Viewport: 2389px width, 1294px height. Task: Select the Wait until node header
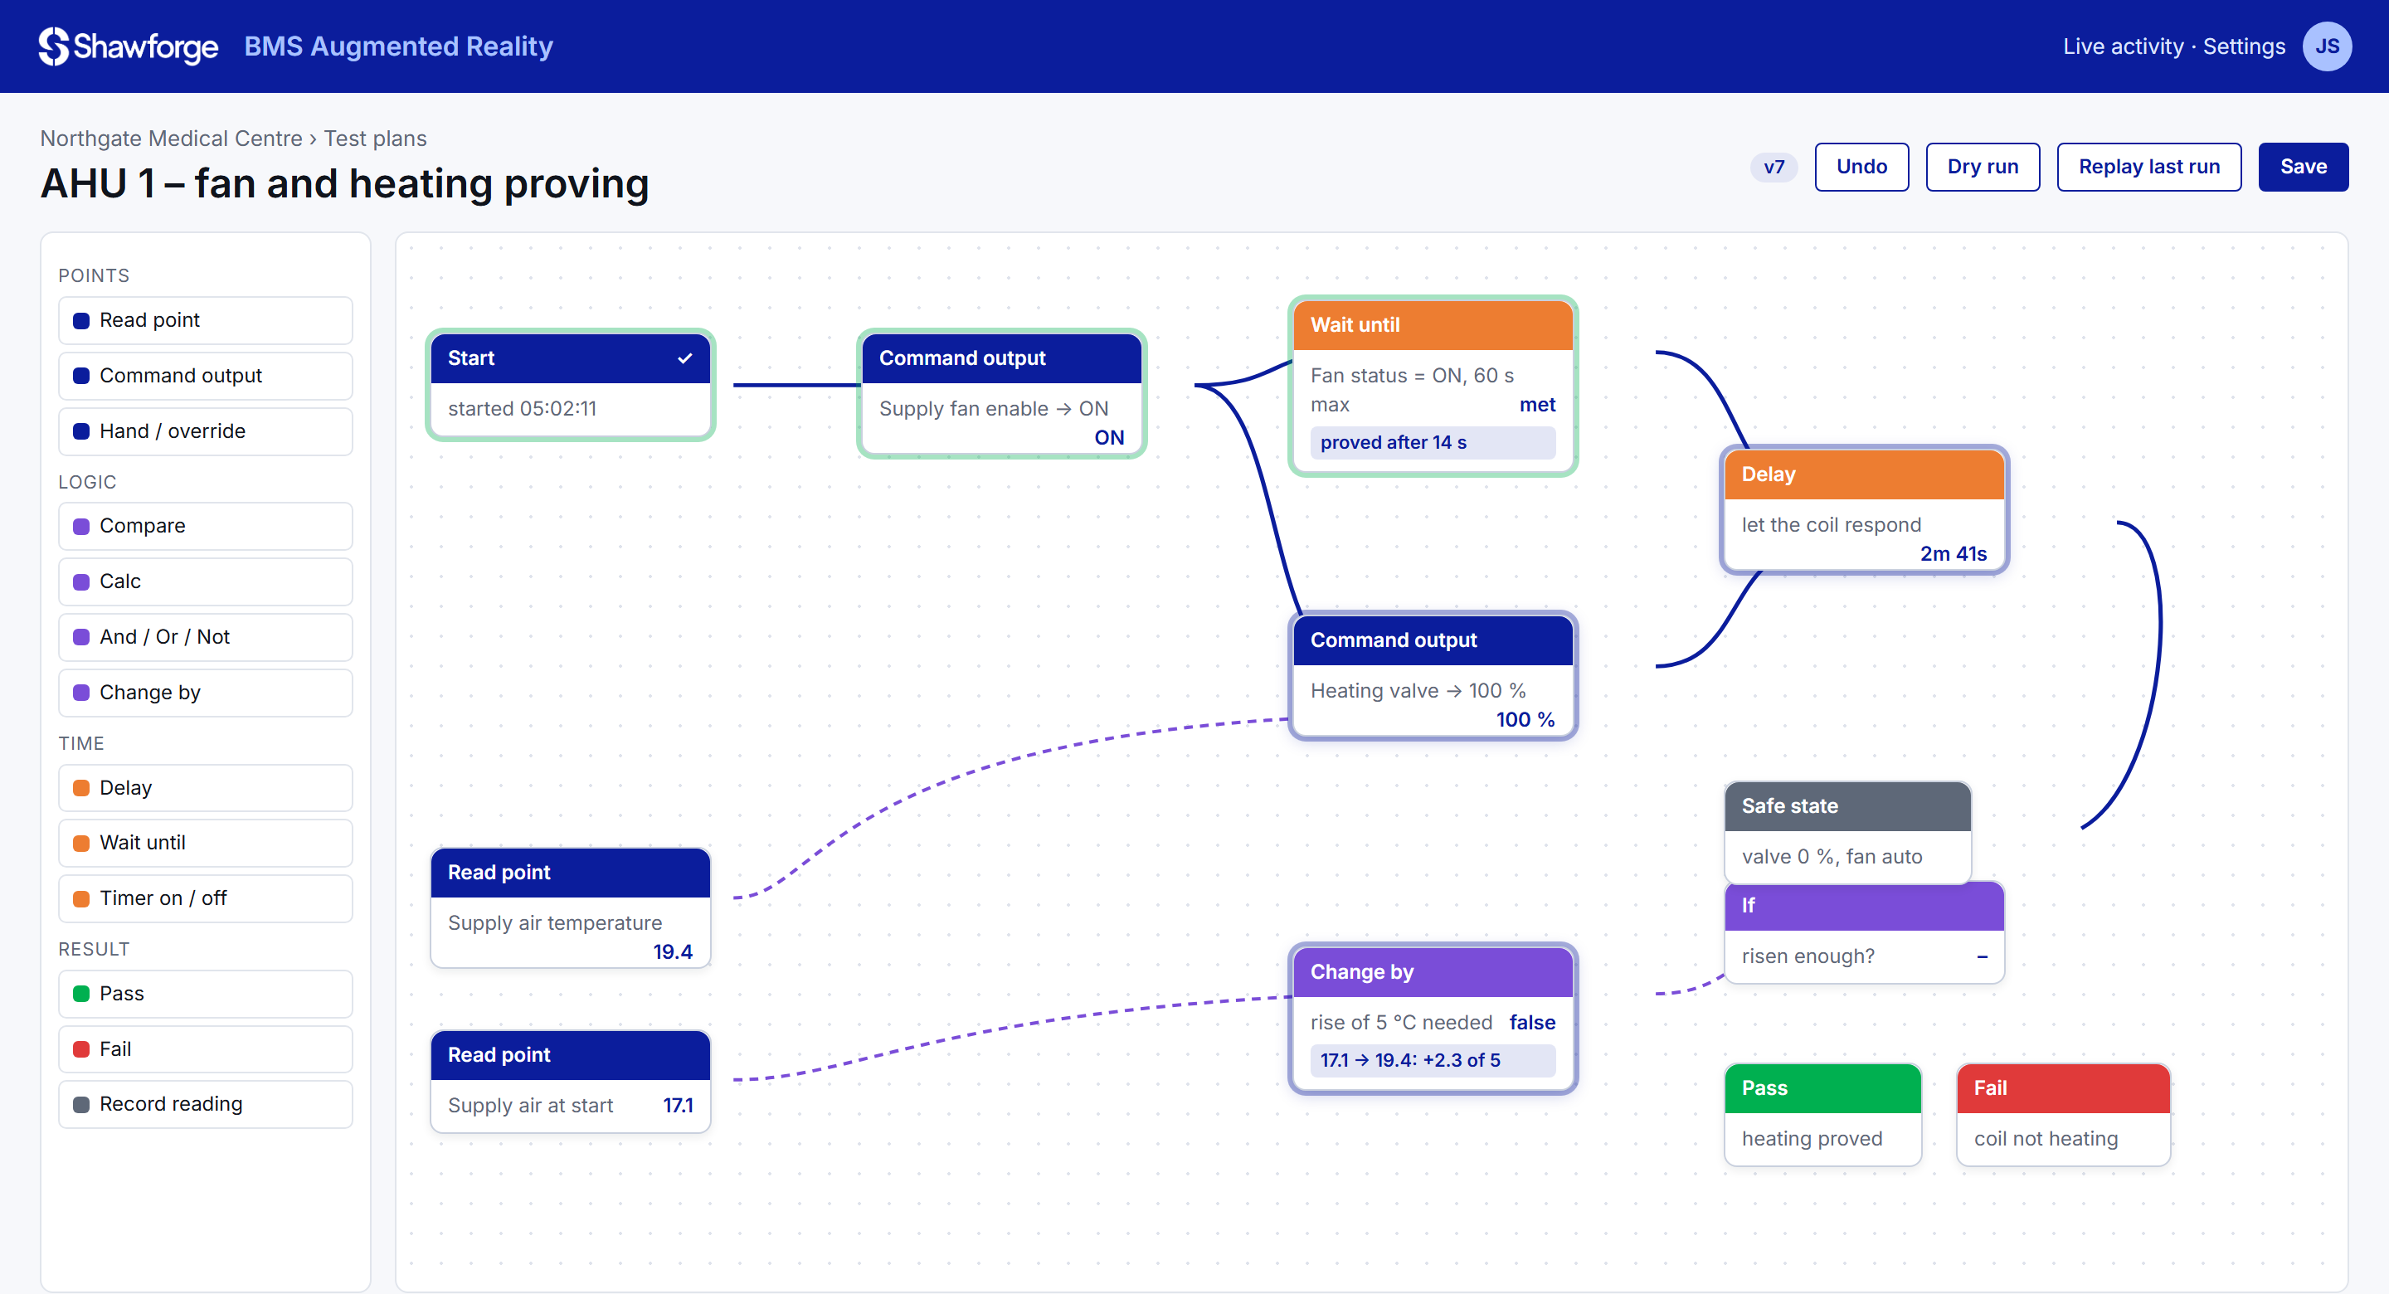tap(1433, 324)
